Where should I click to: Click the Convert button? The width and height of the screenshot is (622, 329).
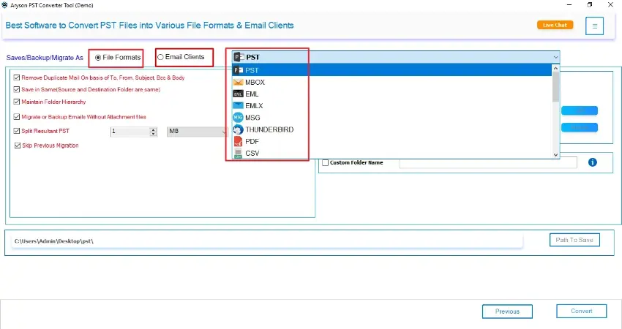tap(581, 311)
